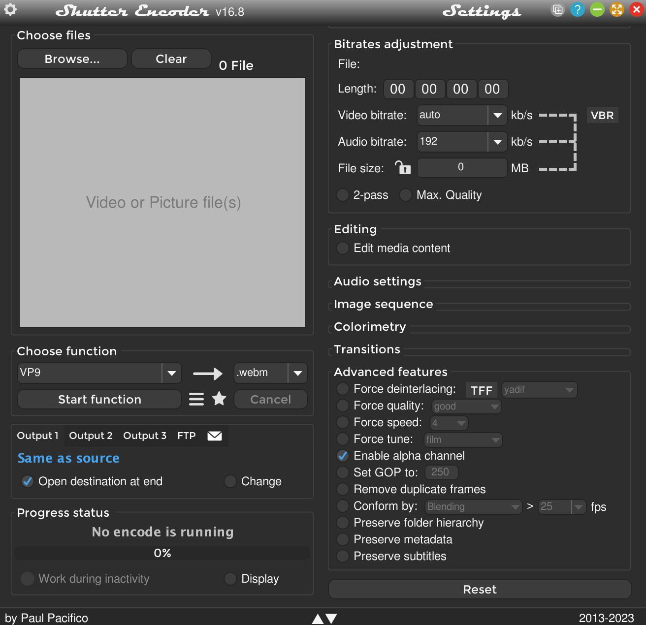Screen dimensions: 646x625
Task: Switch to the Output 2 tab
Action: click(91, 436)
